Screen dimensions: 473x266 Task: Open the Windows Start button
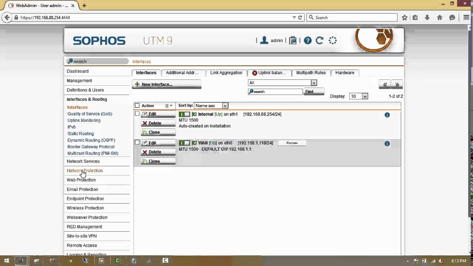tap(6, 261)
